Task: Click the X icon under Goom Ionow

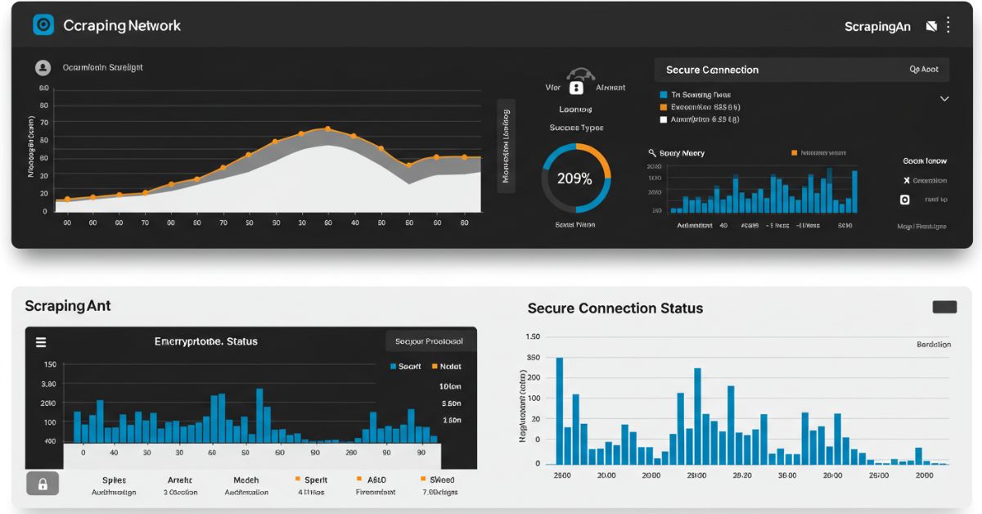Action: click(x=906, y=180)
